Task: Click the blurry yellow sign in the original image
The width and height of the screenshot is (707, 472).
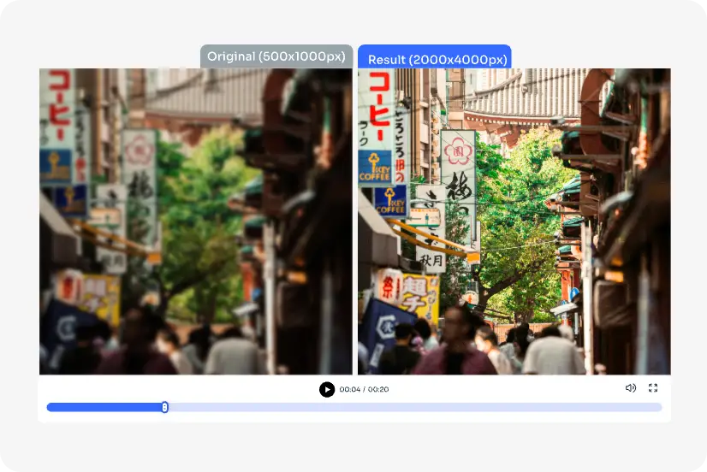Action: pos(100,295)
